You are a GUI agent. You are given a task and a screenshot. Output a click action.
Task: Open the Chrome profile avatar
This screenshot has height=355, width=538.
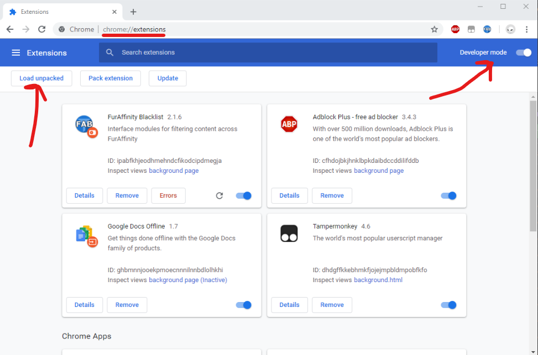[510, 29]
